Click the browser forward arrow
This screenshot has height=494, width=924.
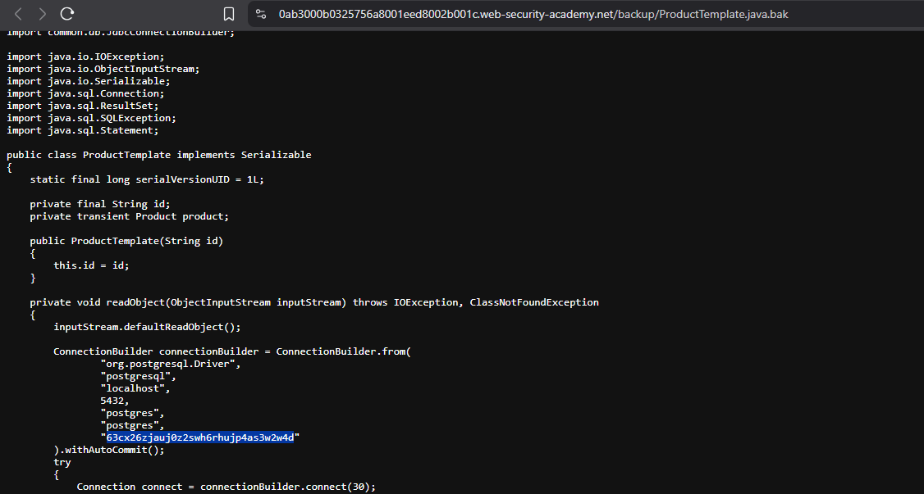tap(43, 14)
